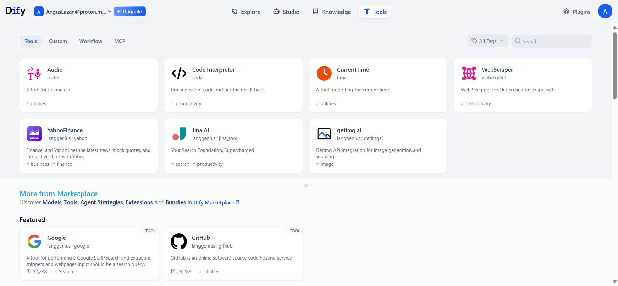This screenshot has width=618, height=286.
Task: Click the Search tag on Google card
Action: point(64,272)
